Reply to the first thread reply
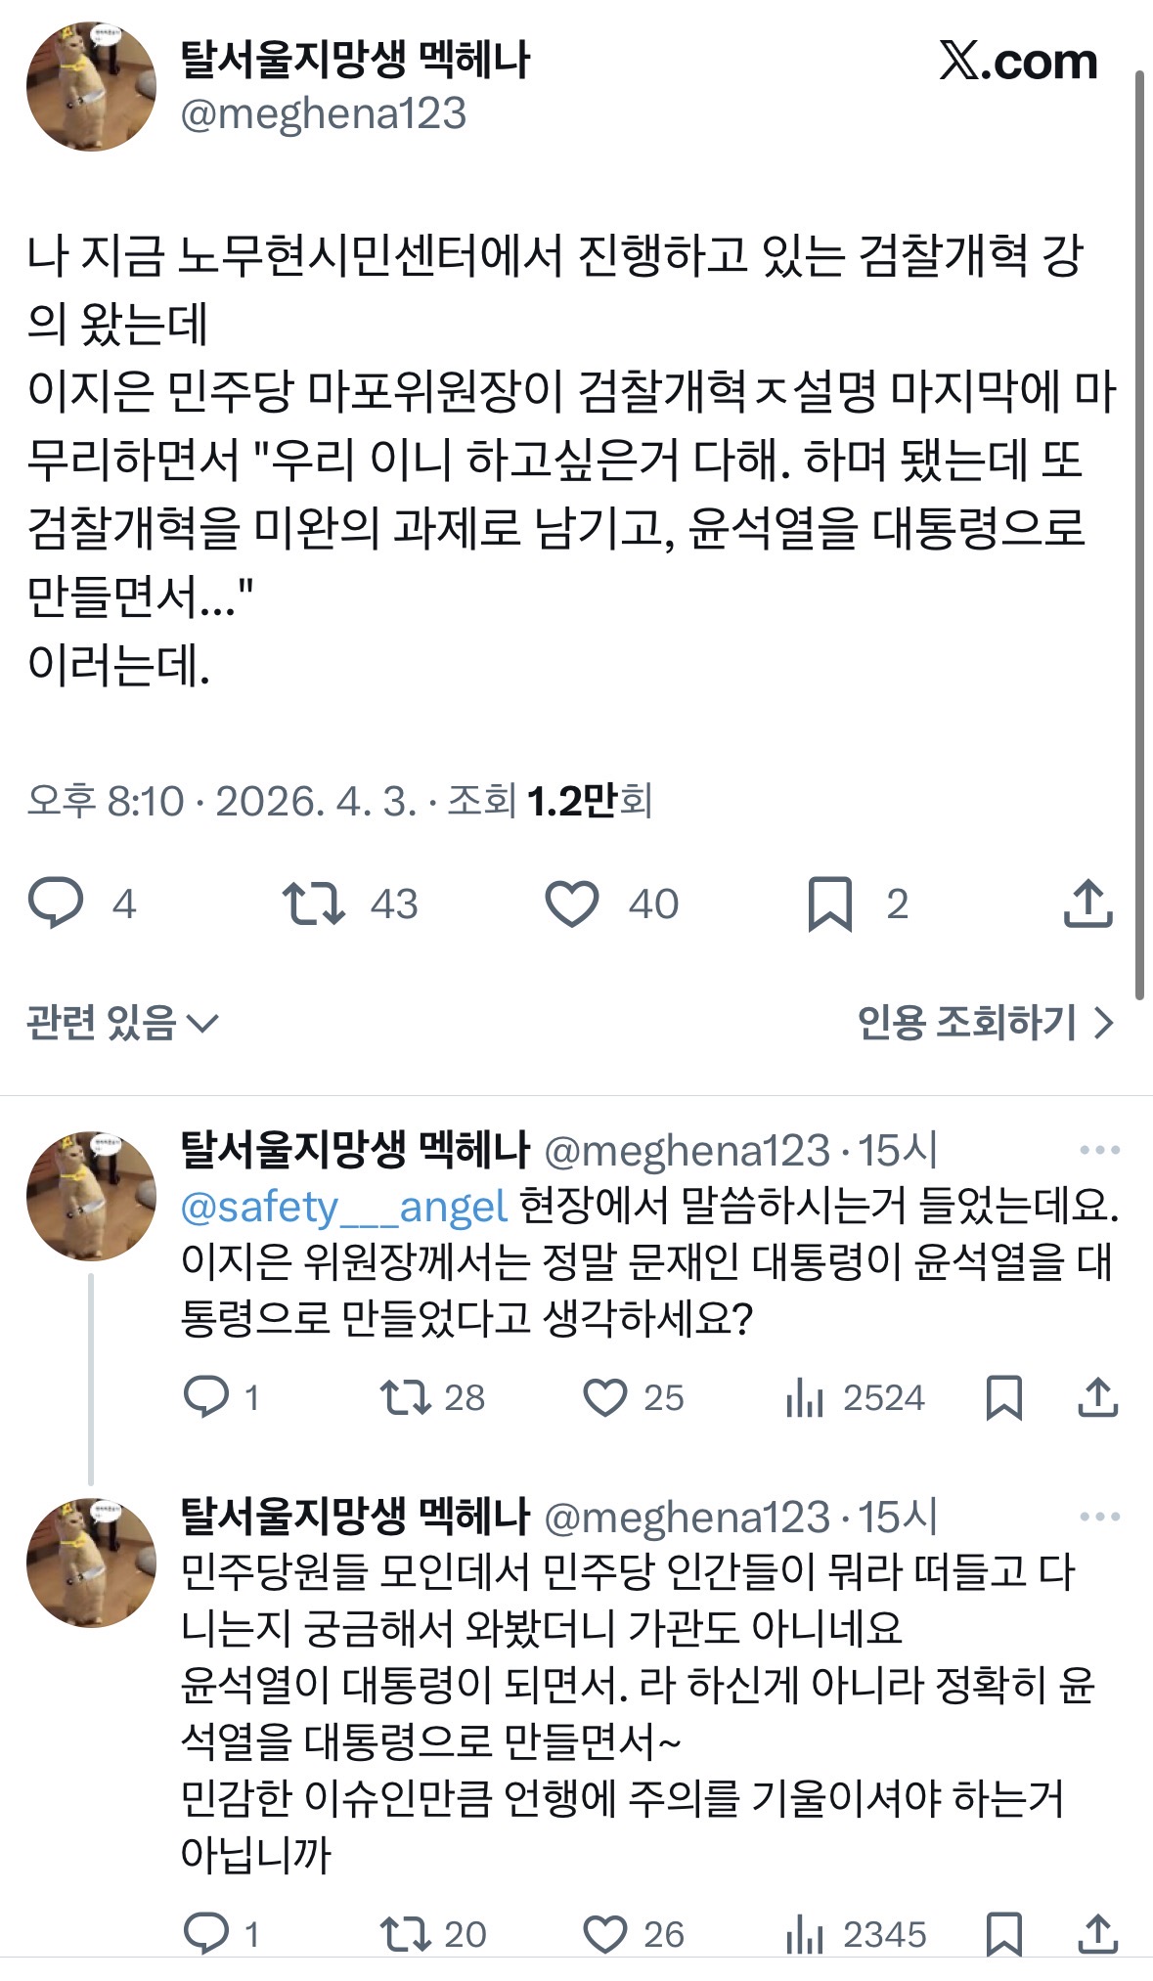The height and width of the screenshot is (1981, 1153). [206, 1397]
